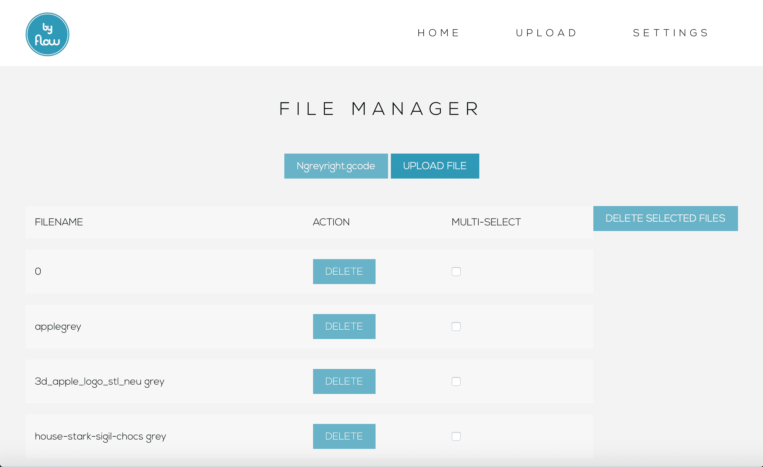763x467 pixels.
Task: Select the 3d_apple_logo_stl_neu grey checkbox
Action: coord(456,381)
